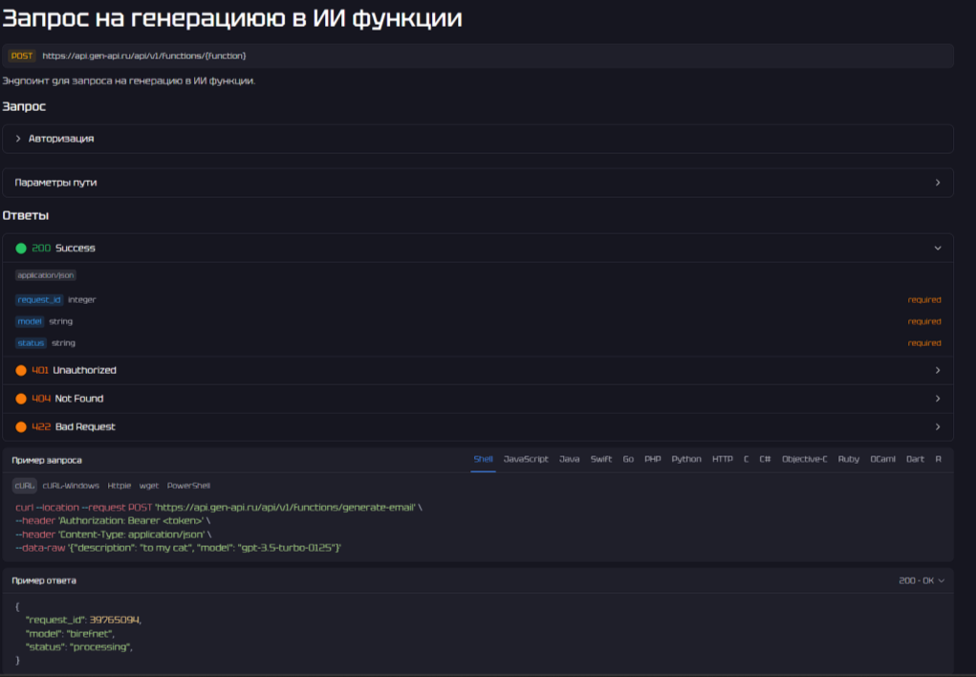The width and height of the screenshot is (976, 677).
Task: Switch to the JavaScript code tab
Action: (x=526, y=459)
